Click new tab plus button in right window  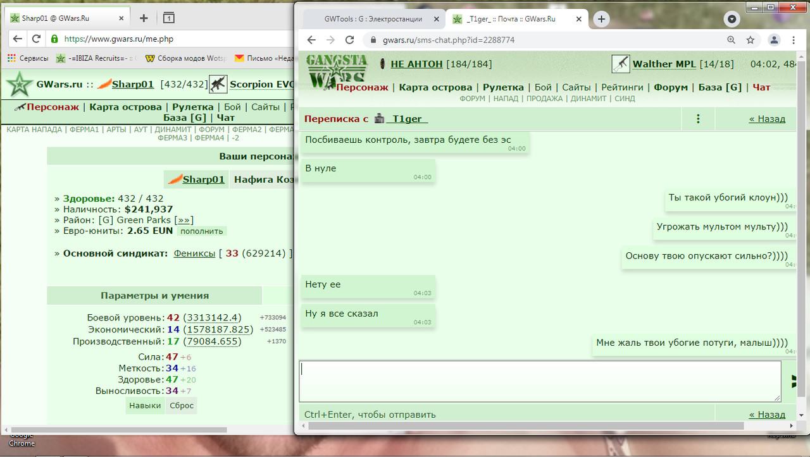(x=601, y=19)
